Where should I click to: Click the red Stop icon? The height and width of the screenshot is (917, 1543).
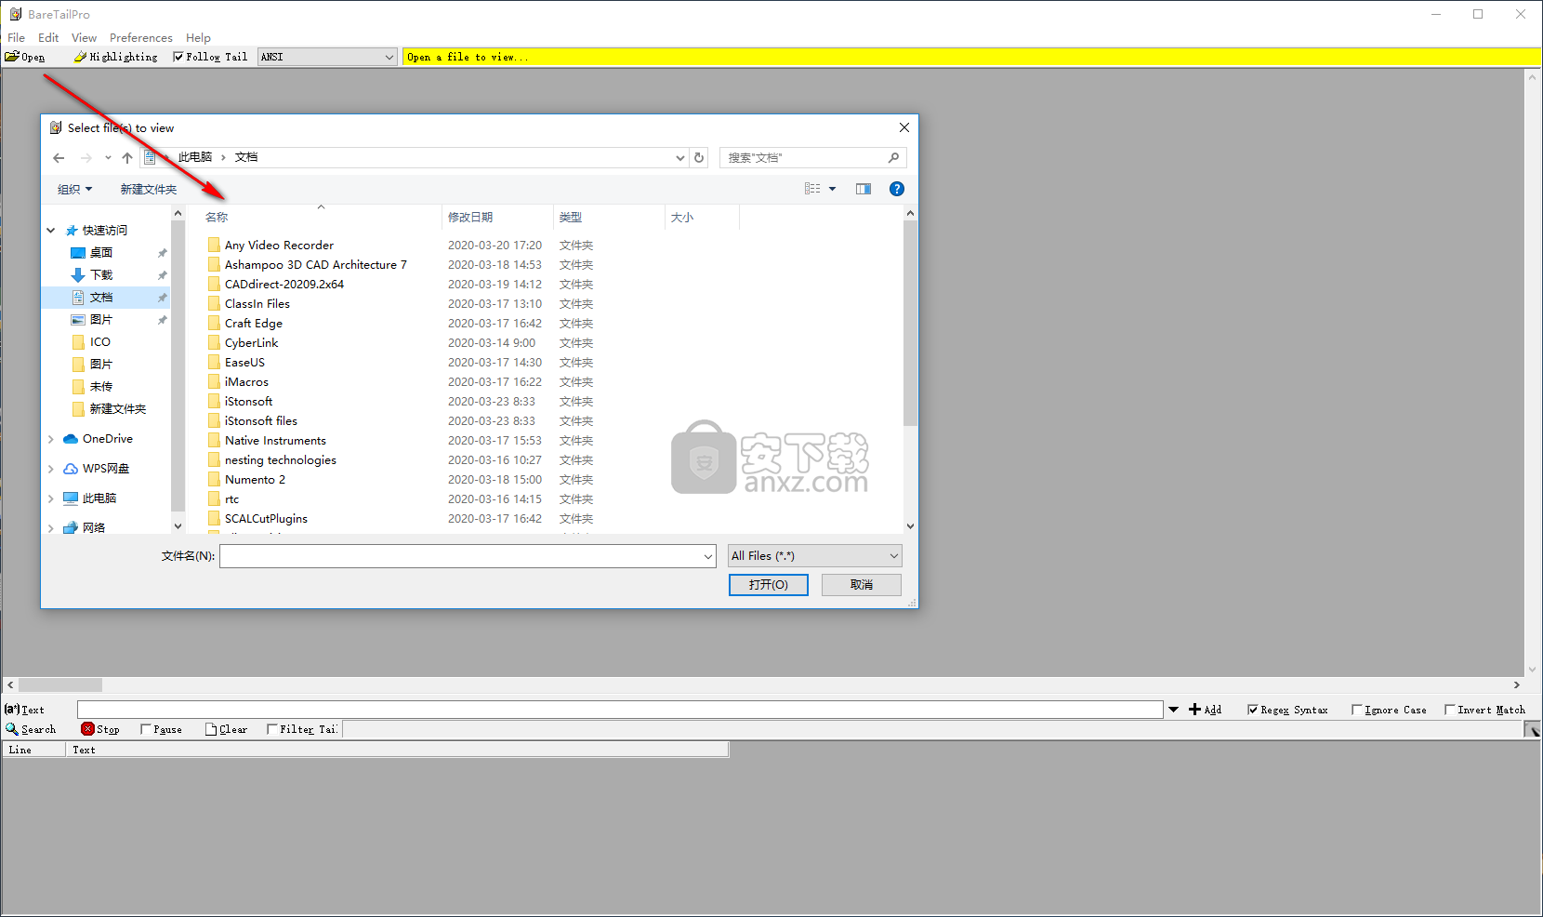click(87, 729)
